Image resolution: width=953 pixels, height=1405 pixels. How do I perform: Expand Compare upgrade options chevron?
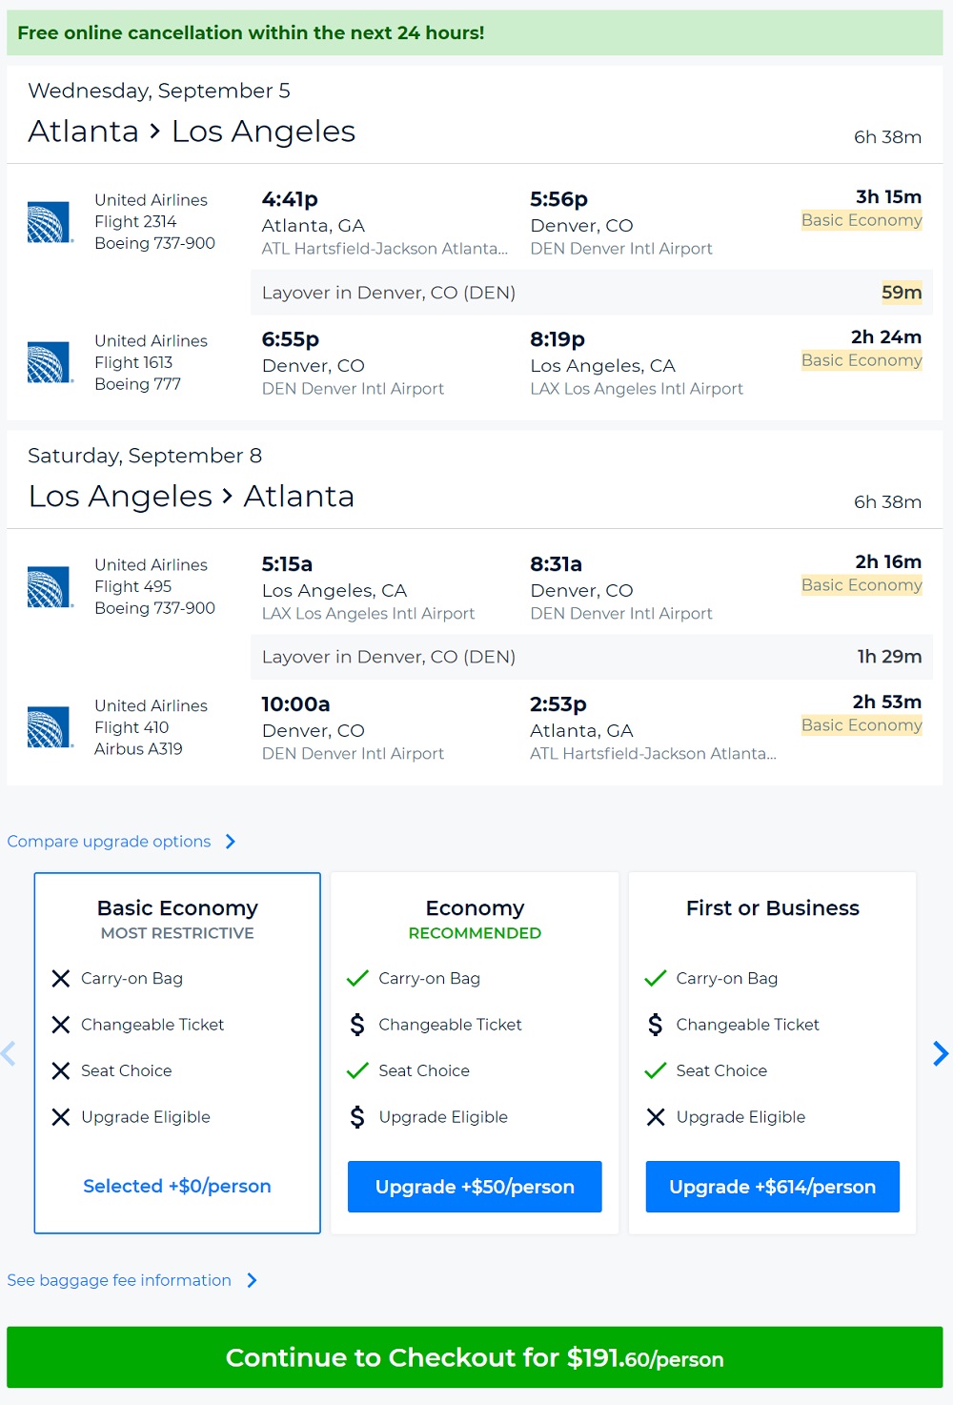(x=231, y=842)
